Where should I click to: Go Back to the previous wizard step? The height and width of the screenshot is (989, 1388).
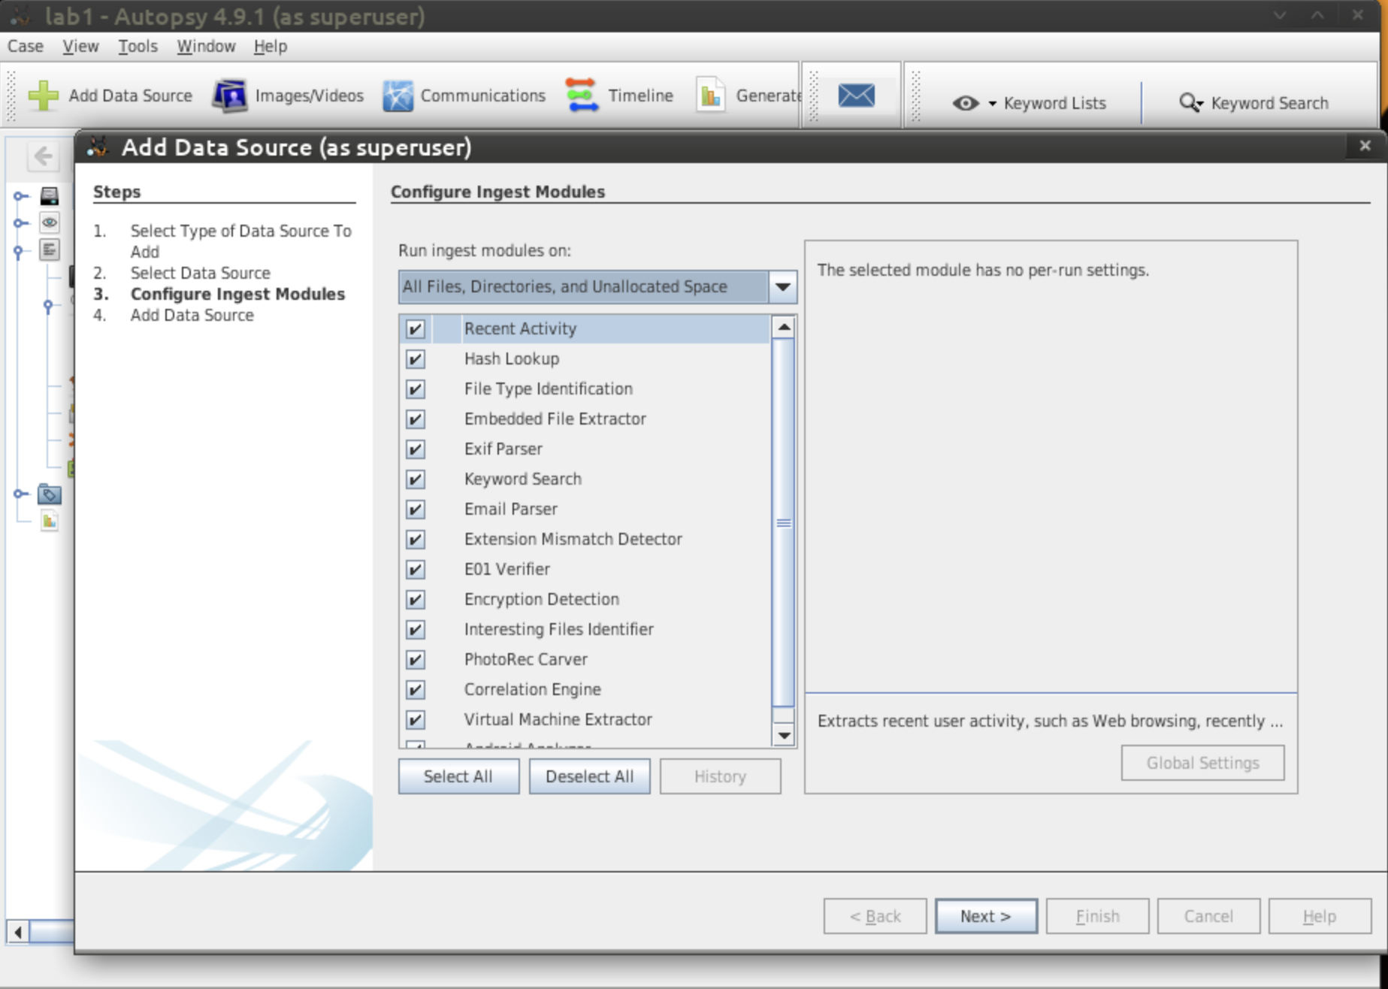point(875,916)
